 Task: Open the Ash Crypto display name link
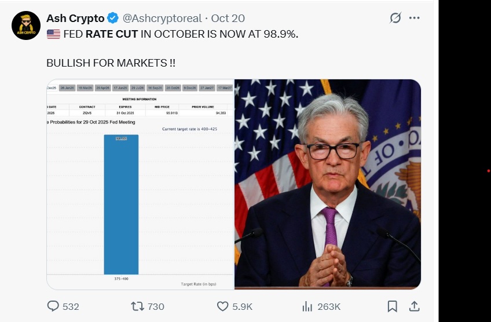75,19
